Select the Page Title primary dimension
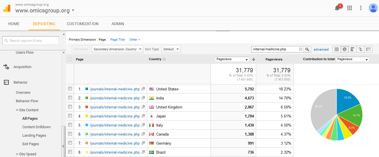379x157 pixels. (117, 40)
